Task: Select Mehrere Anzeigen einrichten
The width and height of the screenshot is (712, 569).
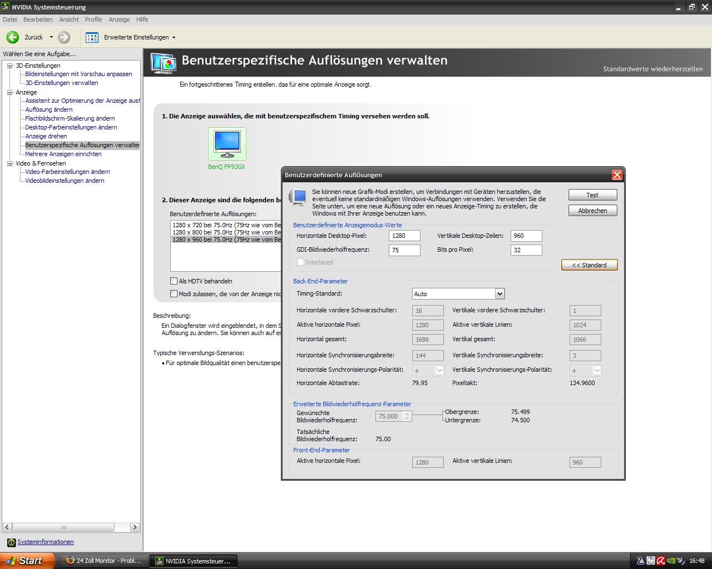Action: (x=63, y=154)
